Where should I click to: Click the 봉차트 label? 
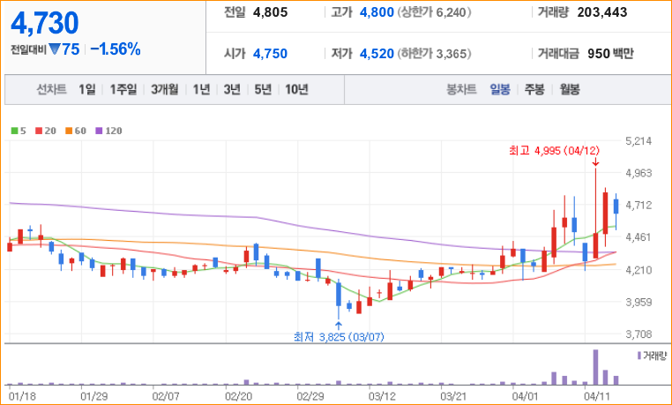[x=461, y=89]
